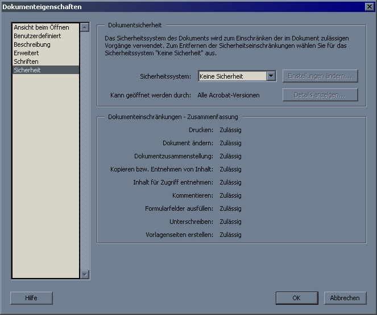
Task: Confirm the dialog with OK
Action: 297,298
